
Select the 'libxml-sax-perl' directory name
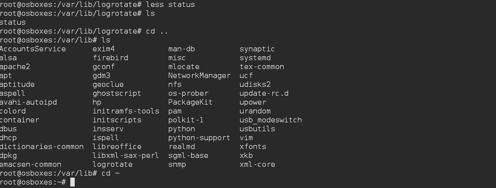click(x=126, y=155)
